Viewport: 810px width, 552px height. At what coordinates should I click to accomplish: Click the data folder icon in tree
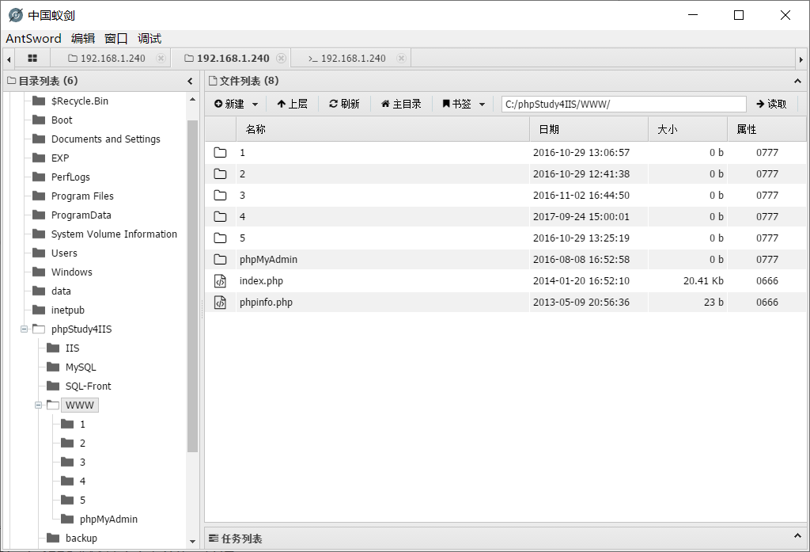pos(39,291)
